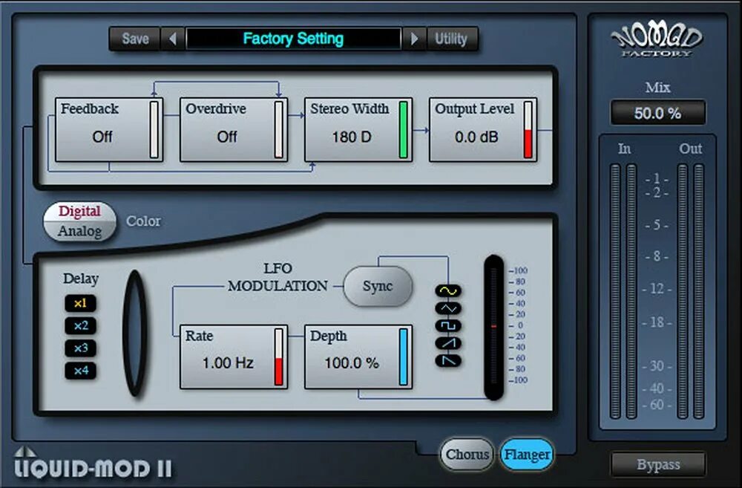Click the In level meter

[x=623, y=291]
